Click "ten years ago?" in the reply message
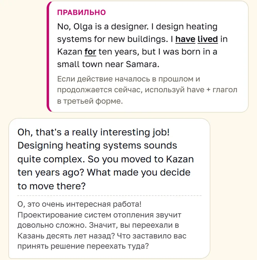 coord(51,173)
